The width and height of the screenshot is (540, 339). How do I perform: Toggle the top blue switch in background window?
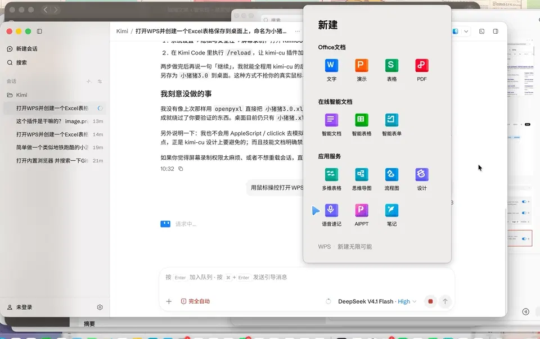tap(524, 202)
